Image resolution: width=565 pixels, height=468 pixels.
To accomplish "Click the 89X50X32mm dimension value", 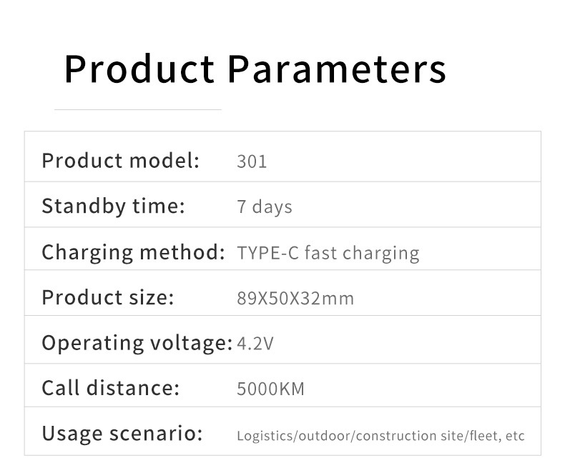I will pyautogui.click(x=295, y=298).
